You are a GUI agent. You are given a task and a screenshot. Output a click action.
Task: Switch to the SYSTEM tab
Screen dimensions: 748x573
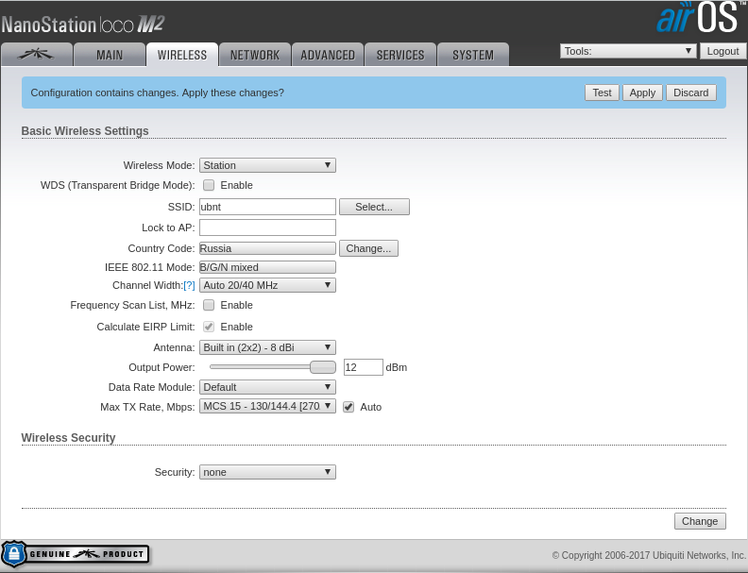tap(473, 55)
